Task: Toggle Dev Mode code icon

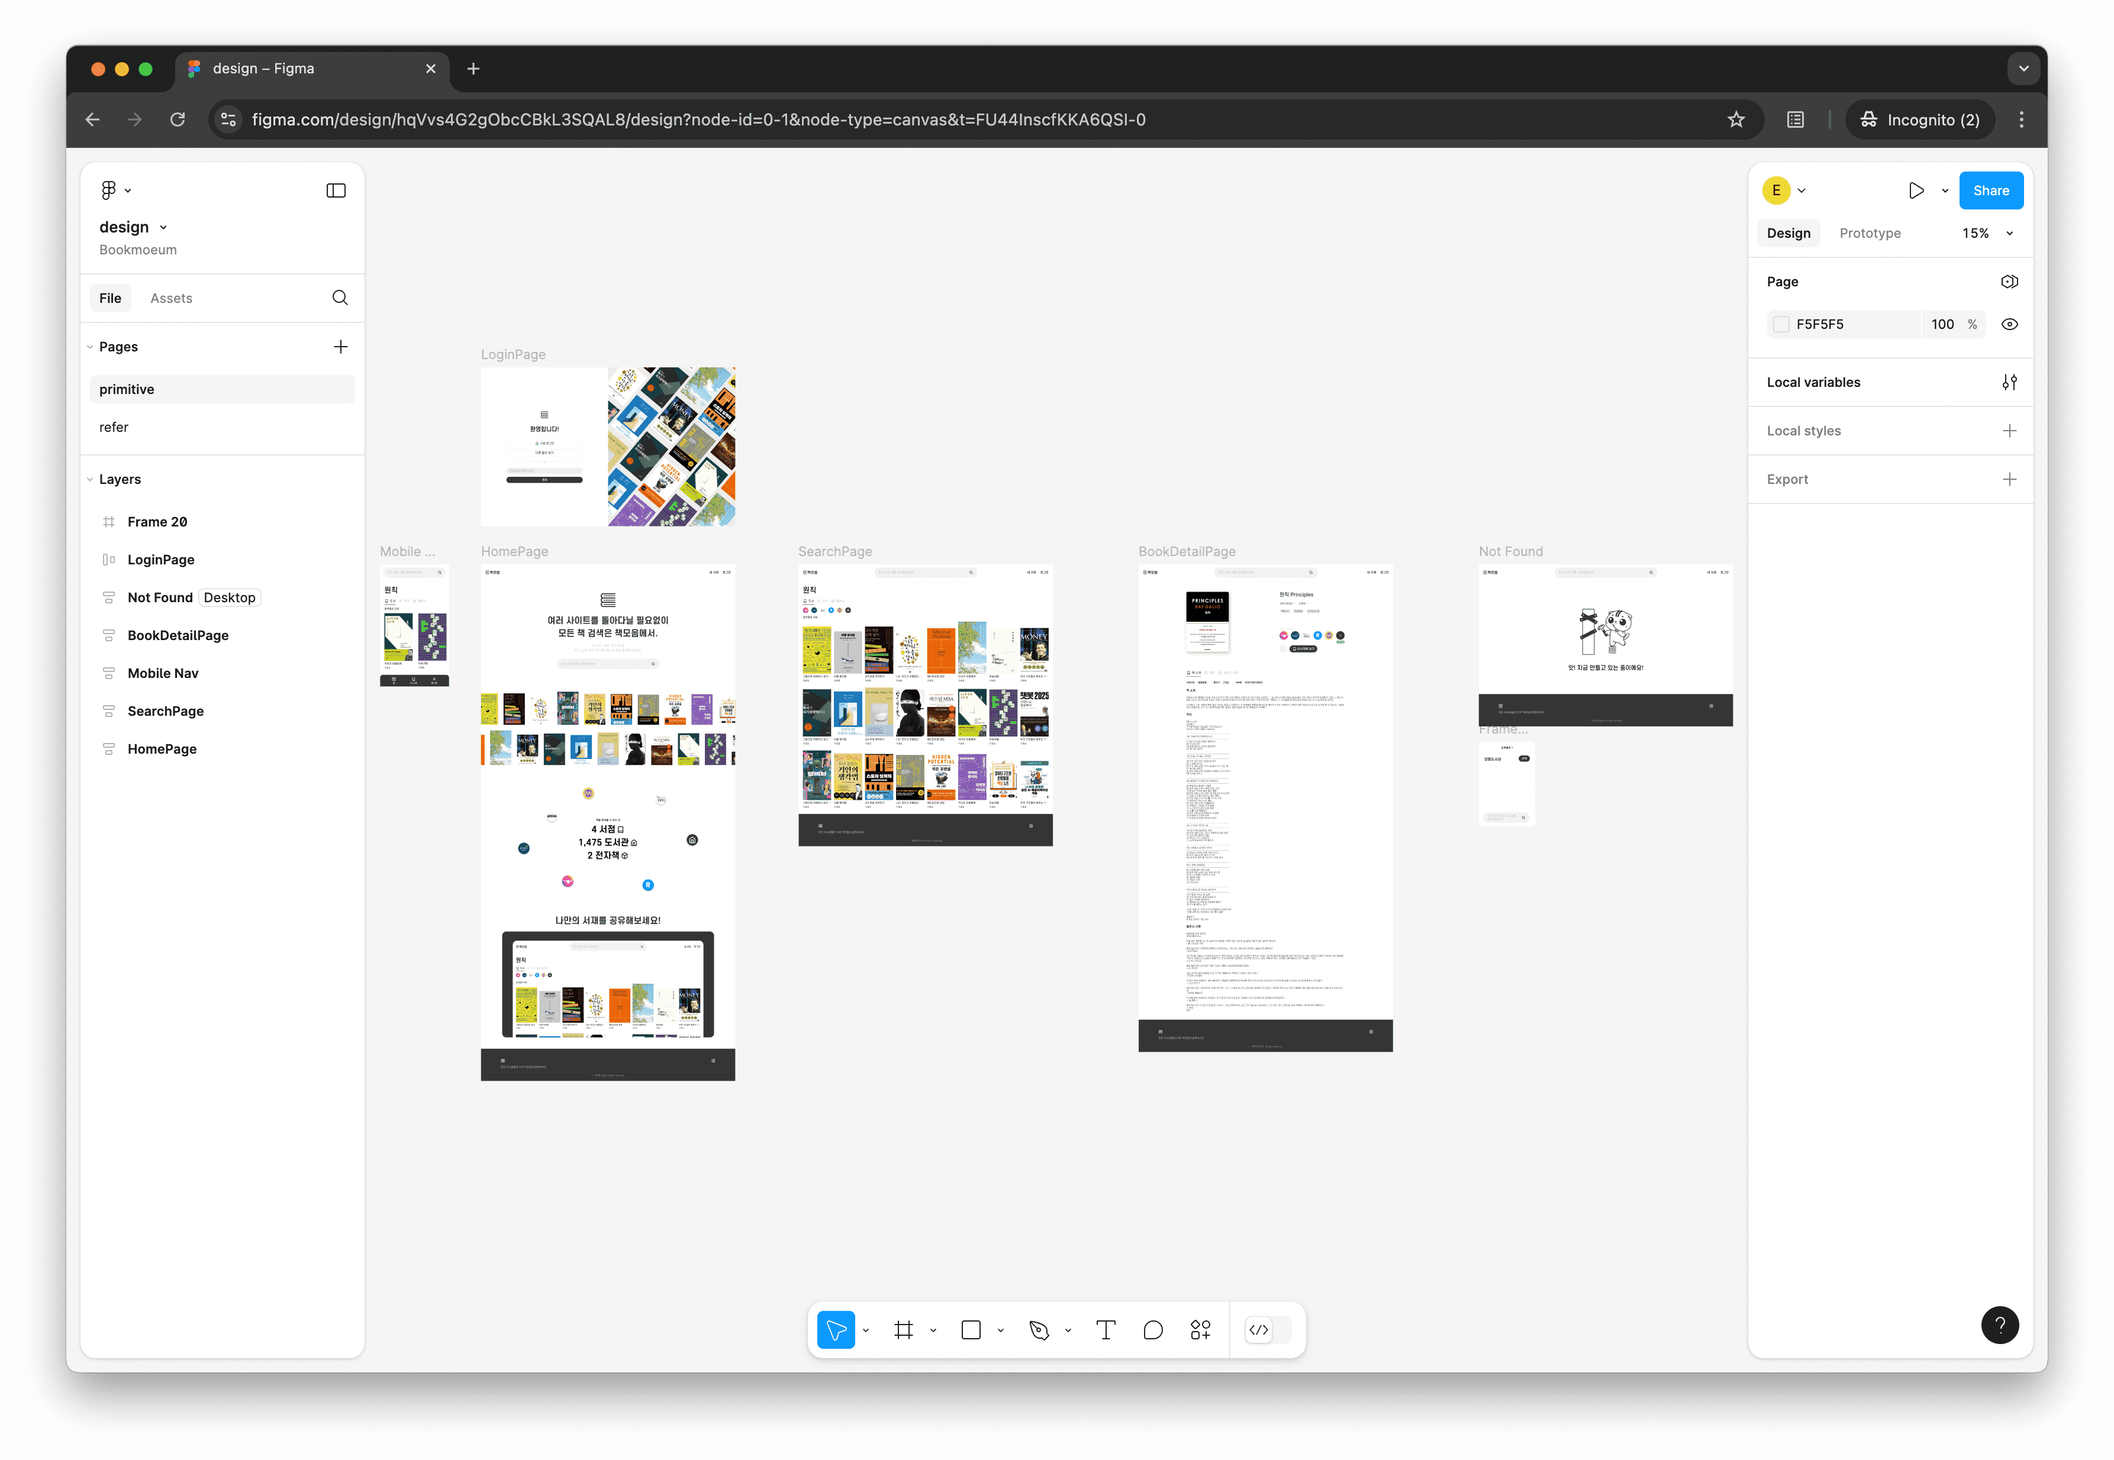Action: 1259,1330
